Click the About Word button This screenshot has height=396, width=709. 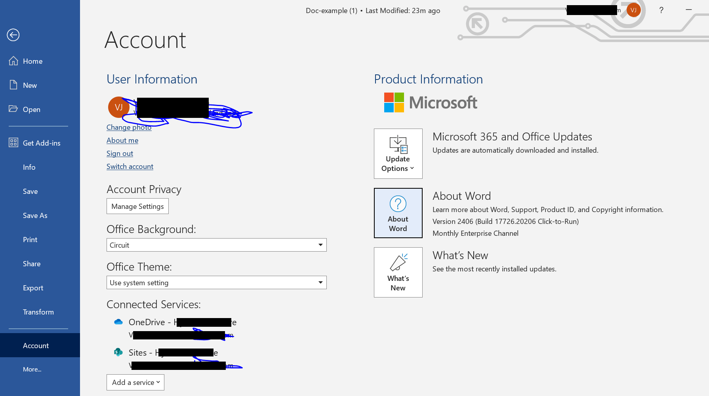(x=398, y=213)
